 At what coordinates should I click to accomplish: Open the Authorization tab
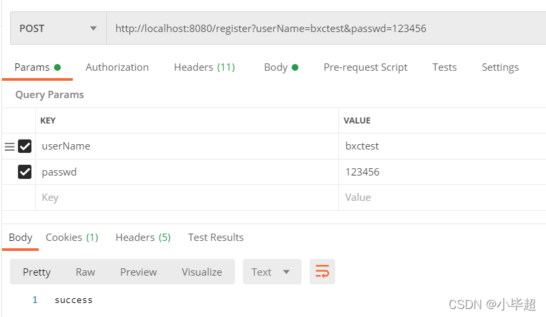pos(117,67)
